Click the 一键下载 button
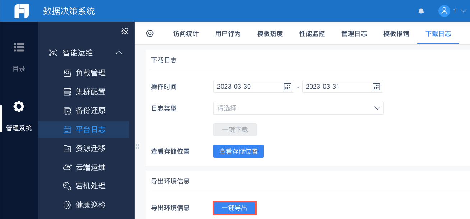Viewport: 470px width, 219px height. coord(235,130)
